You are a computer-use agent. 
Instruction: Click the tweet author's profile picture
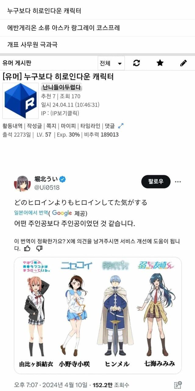click(x=21, y=184)
